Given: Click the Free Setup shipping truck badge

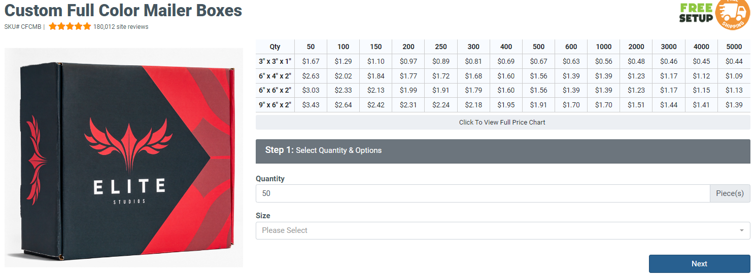Looking at the screenshot, I should 714,14.
